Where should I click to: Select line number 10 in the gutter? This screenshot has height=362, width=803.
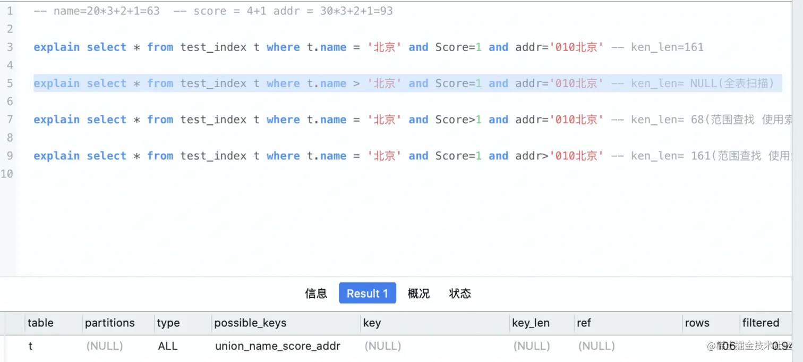7,174
